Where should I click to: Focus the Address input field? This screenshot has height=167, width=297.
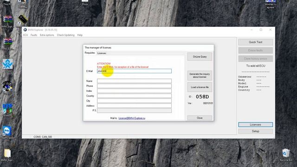tap(134, 106)
